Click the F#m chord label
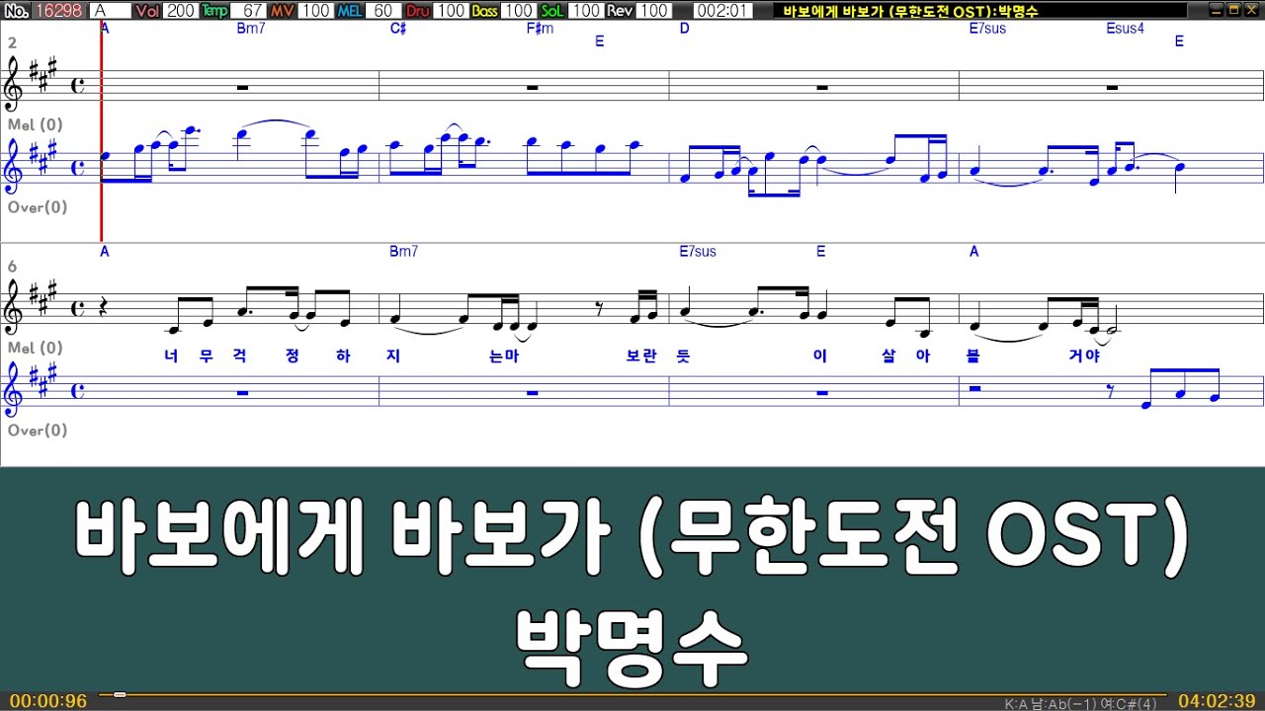 [x=540, y=28]
